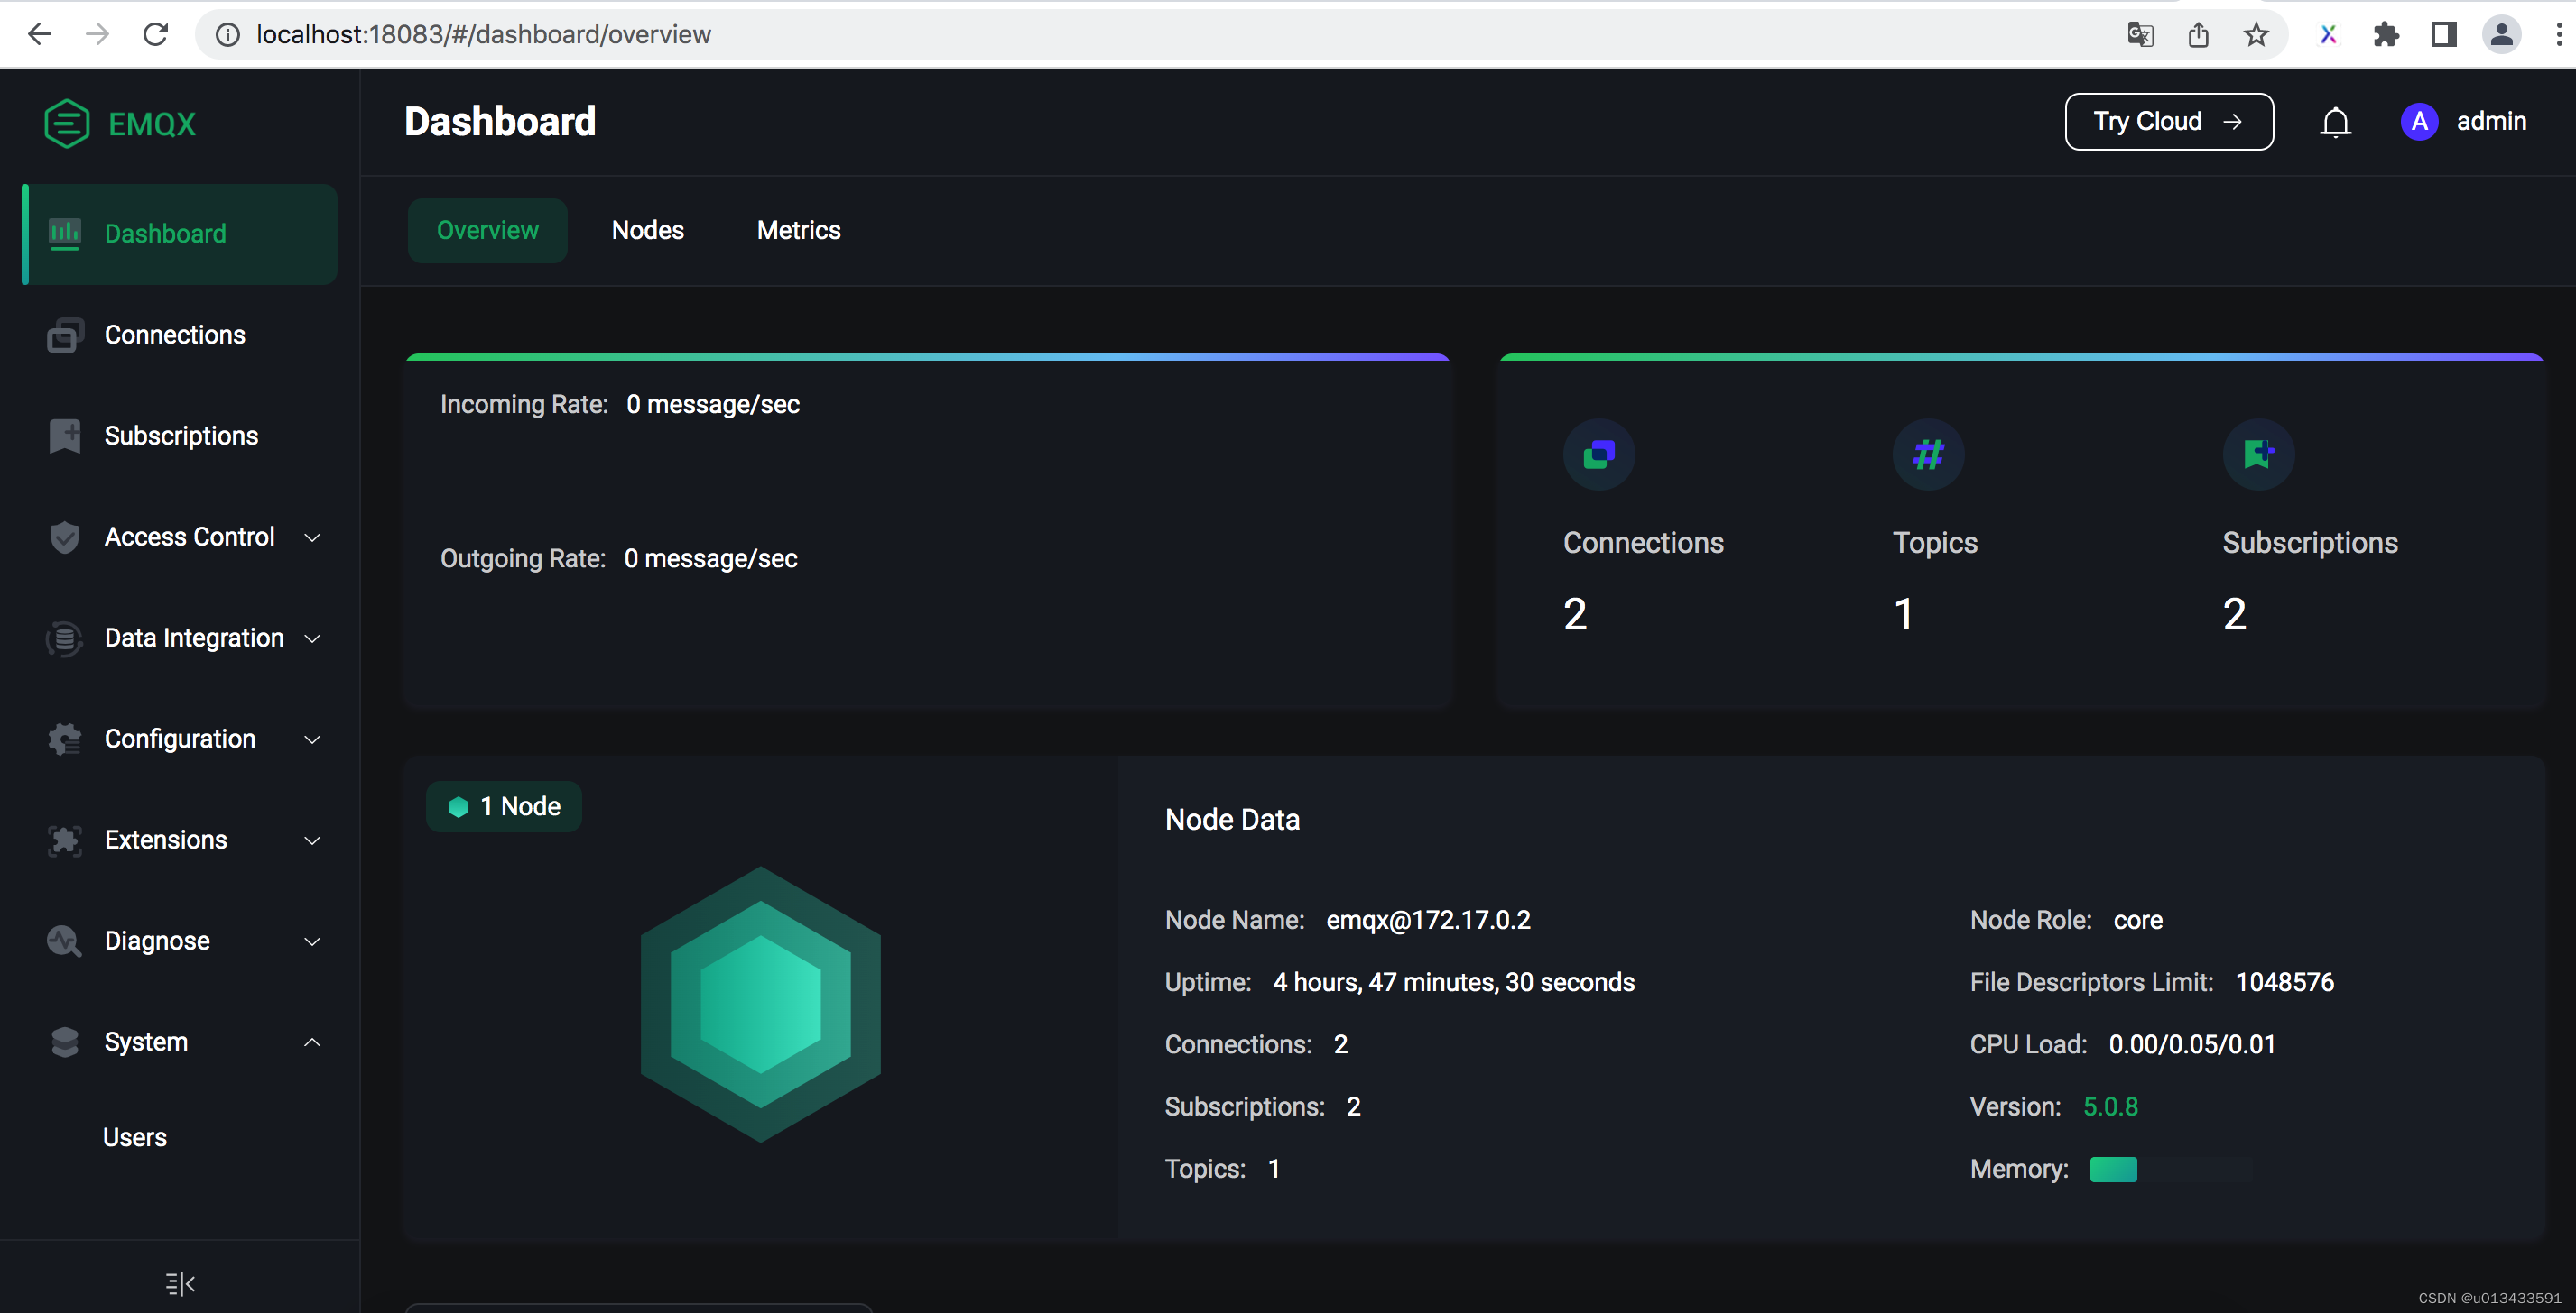Click the Connections card icon

click(1599, 454)
